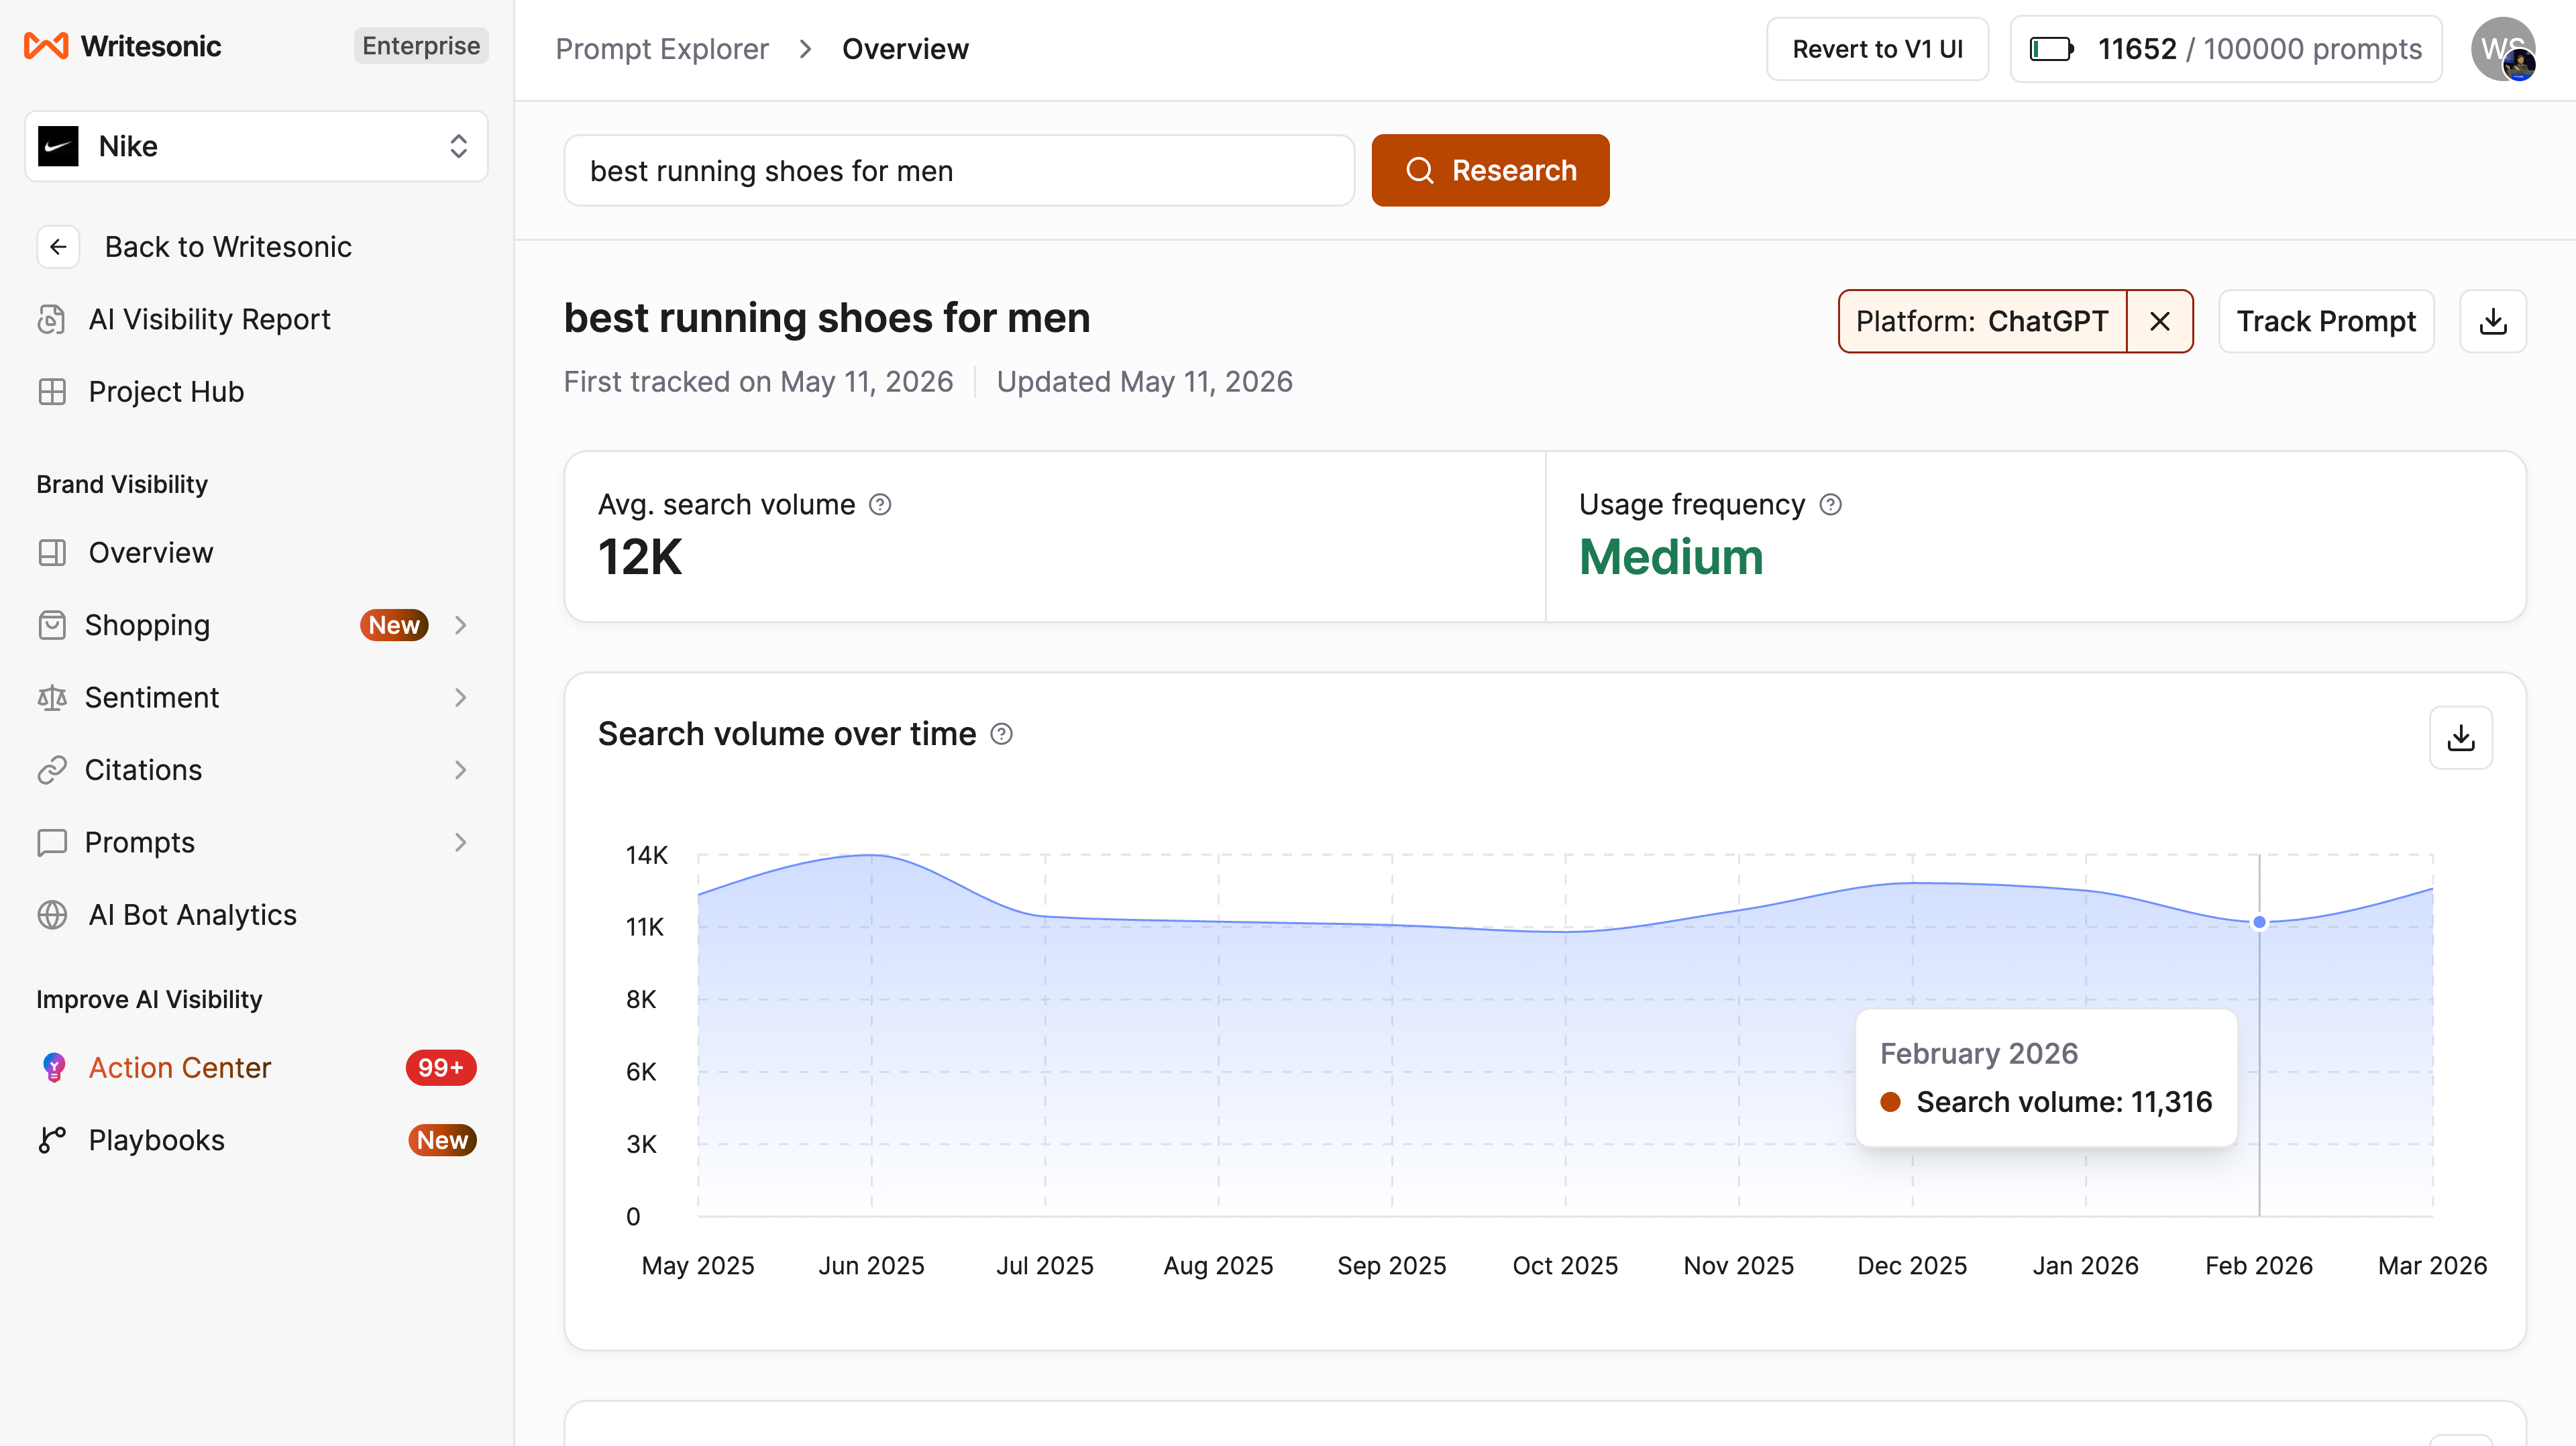Click the Search volume: 11,316 tooltip text
Viewport: 2576px width, 1446px height.
point(2064,1102)
